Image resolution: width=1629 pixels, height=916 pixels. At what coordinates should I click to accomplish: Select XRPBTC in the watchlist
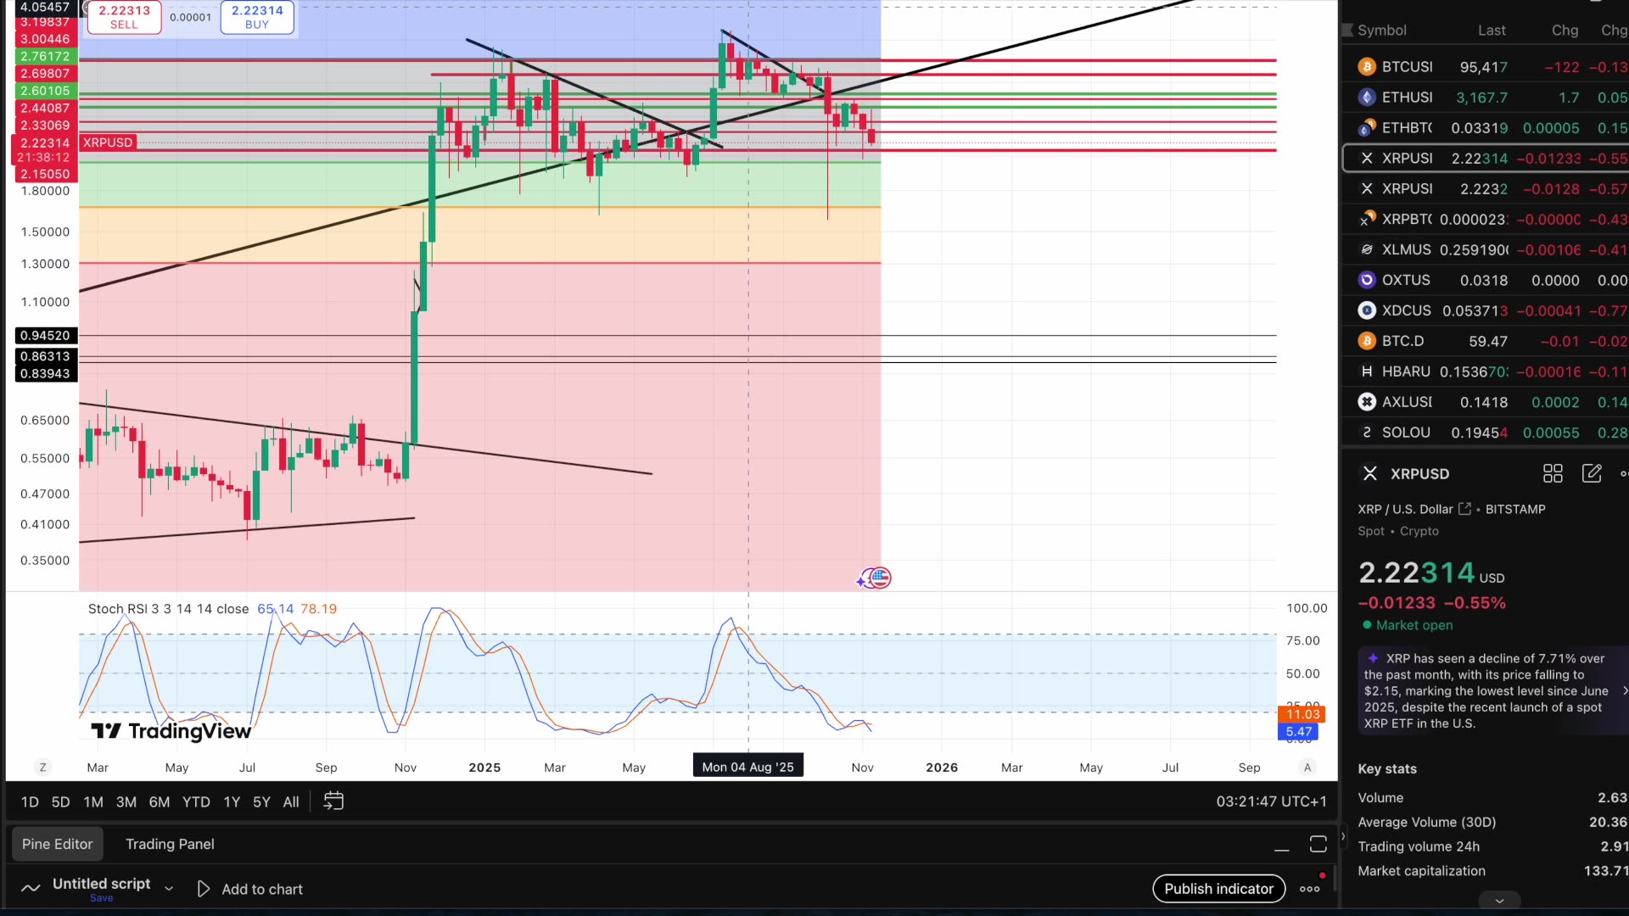click(x=1485, y=220)
